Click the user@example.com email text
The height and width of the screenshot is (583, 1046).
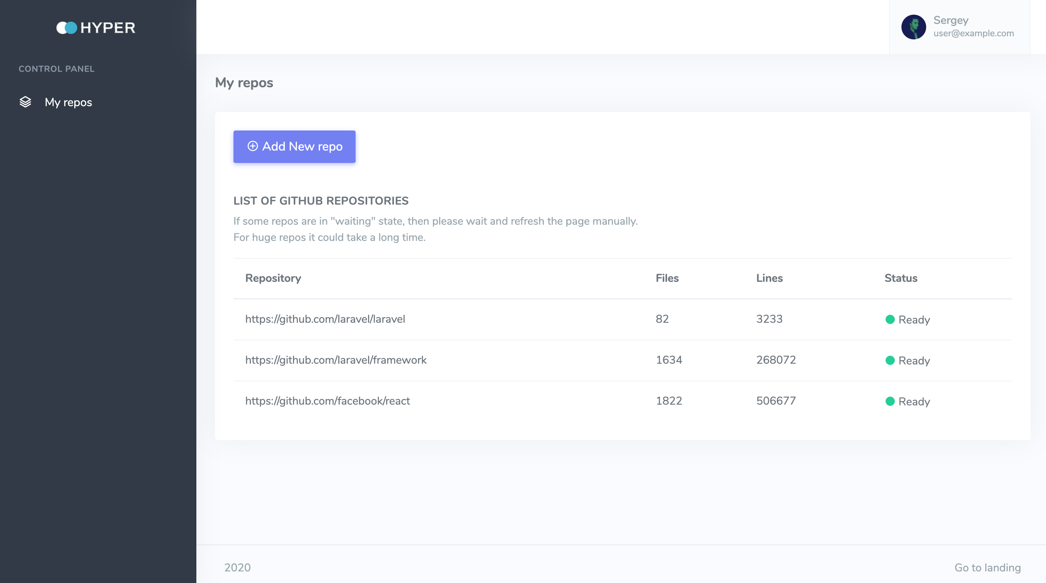pyautogui.click(x=973, y=33)
